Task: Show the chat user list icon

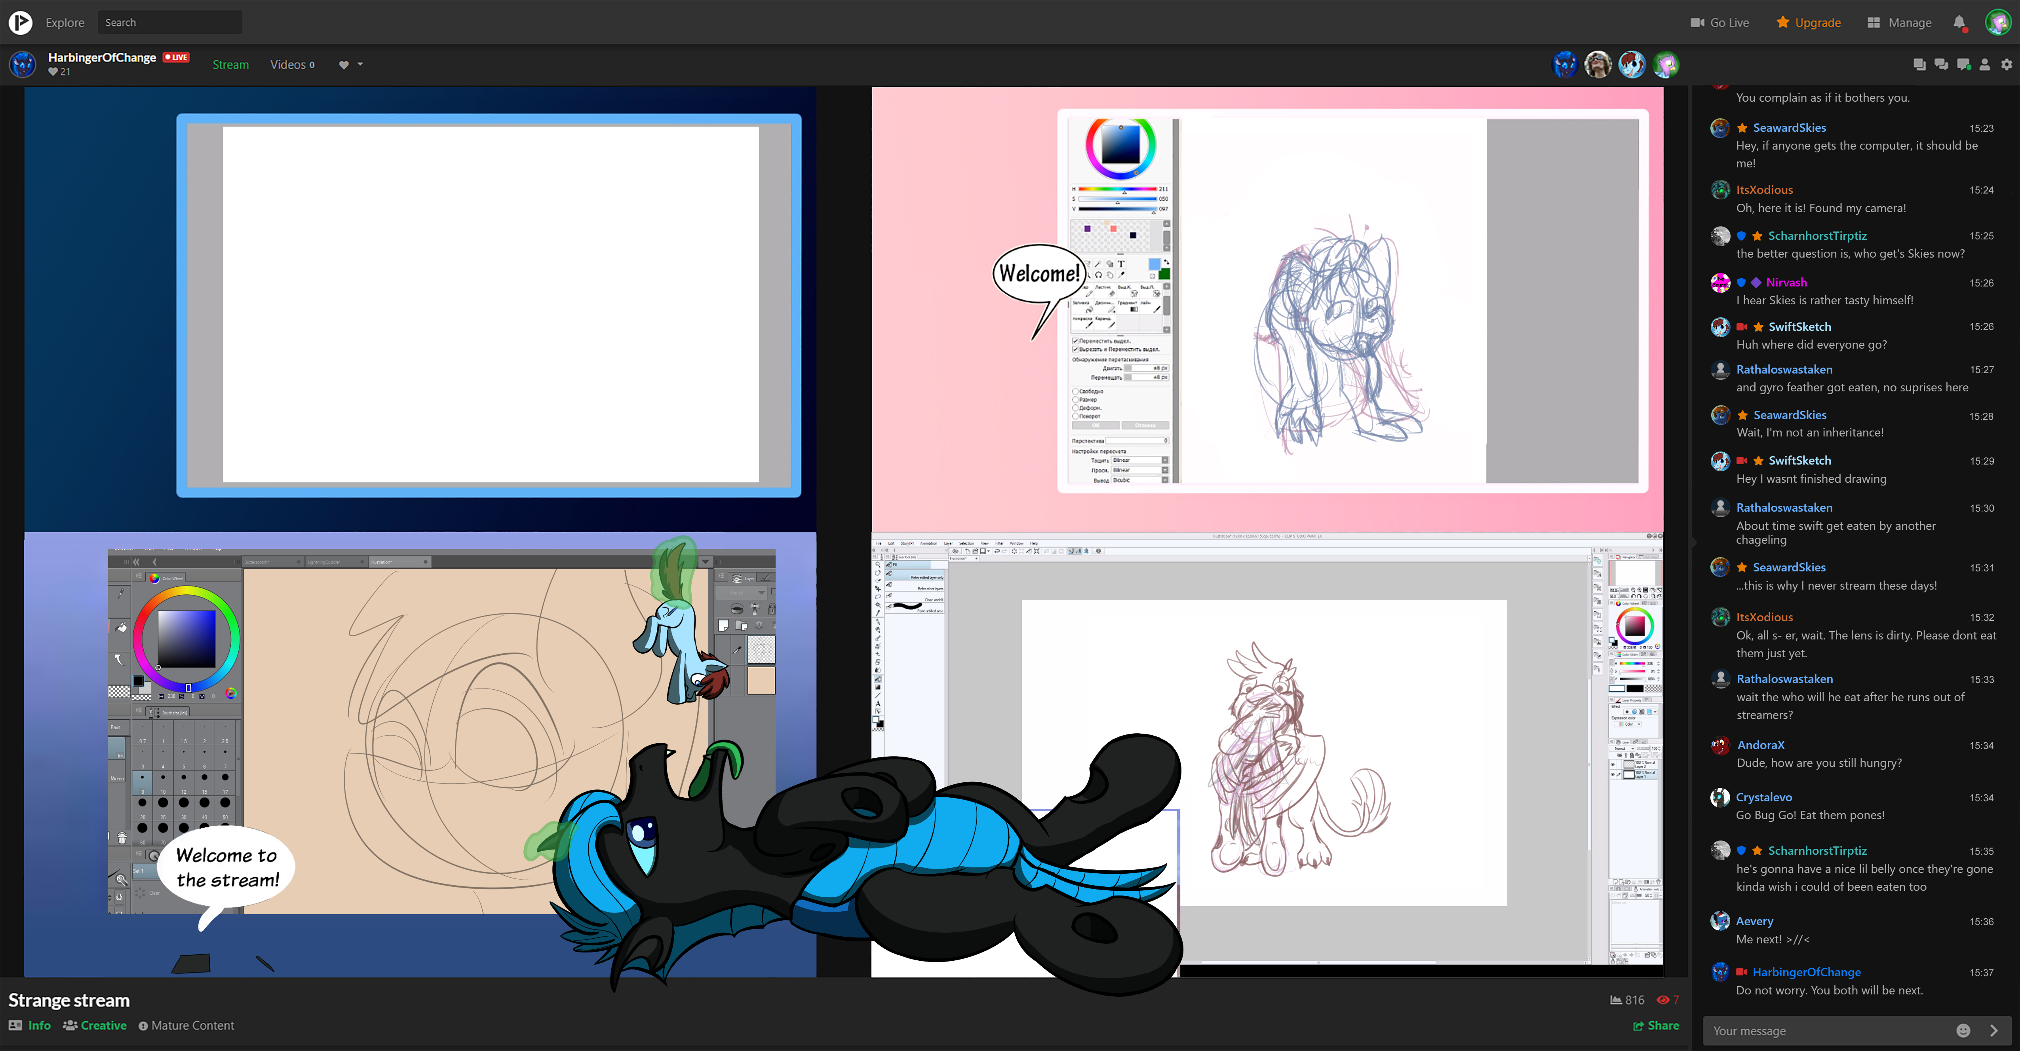Action: (1985, 65)
